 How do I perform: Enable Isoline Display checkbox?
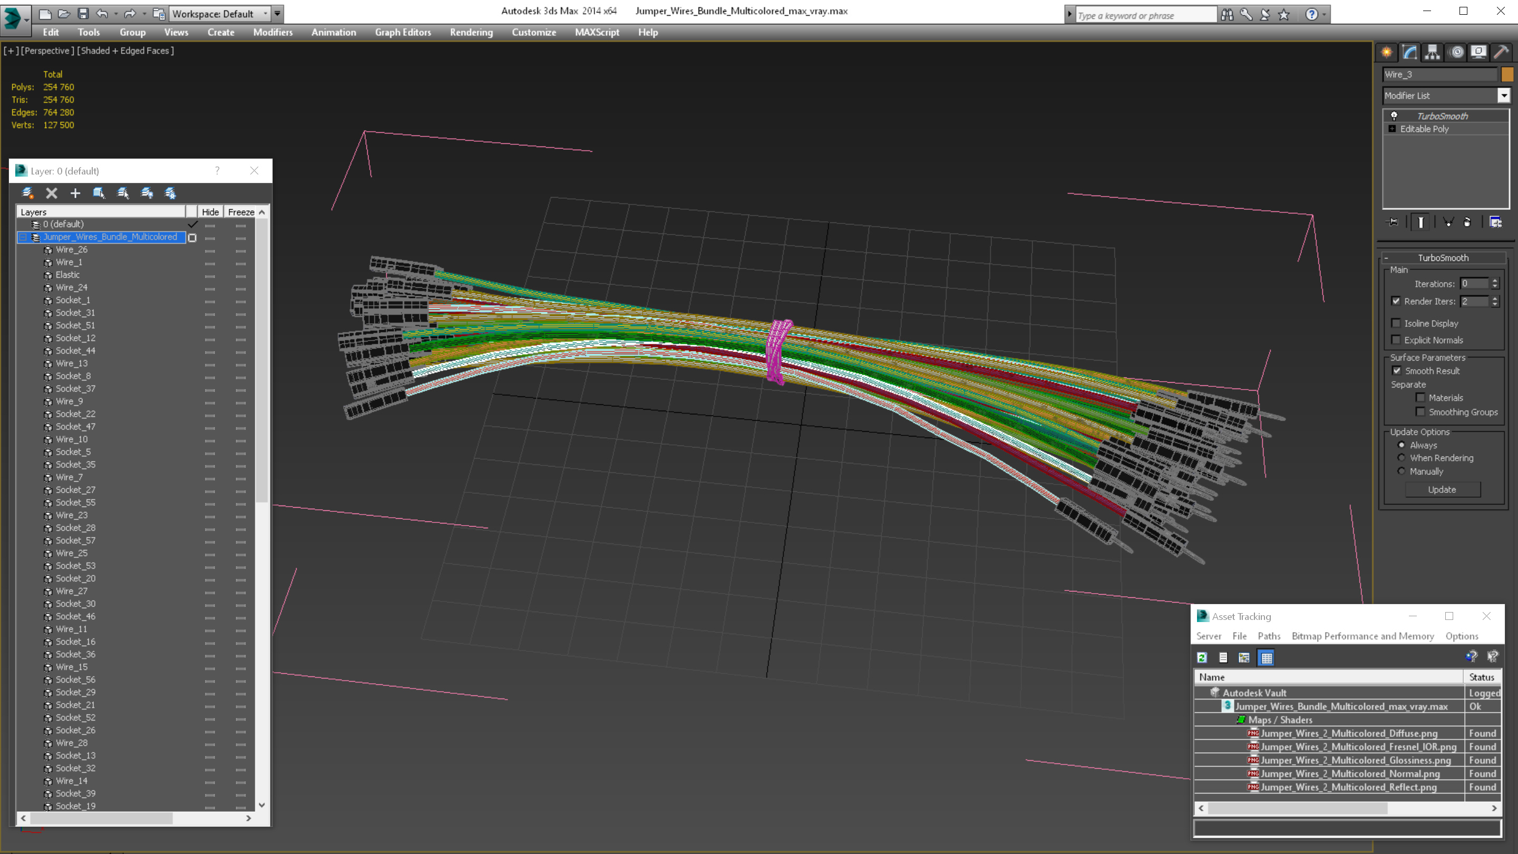tap(1396, 323)
